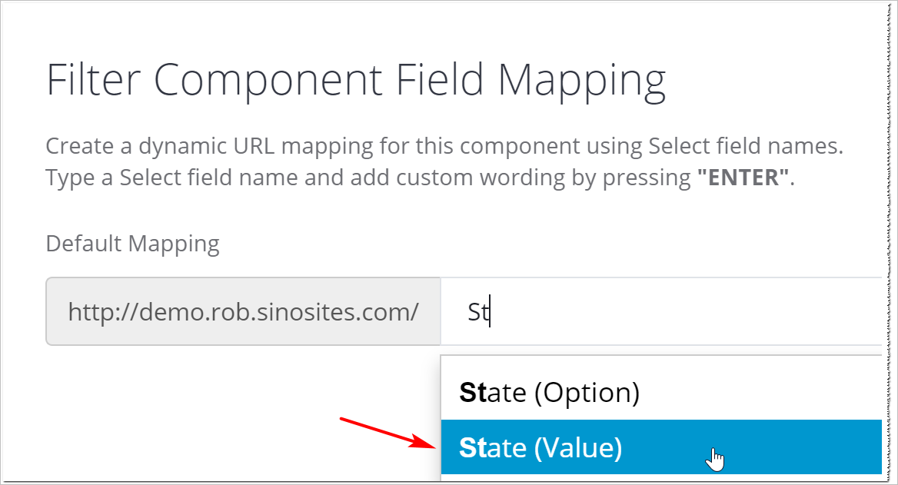Click the mapping input field containing "St"
Viewport: 898px width, 485px height.
pyautogui.click(x=661, y=312)
